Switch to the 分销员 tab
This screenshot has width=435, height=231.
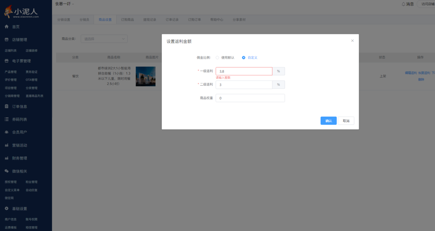(84, 20)
